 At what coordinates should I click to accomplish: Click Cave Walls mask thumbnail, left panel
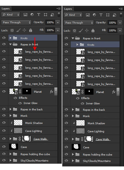(26, 139)
